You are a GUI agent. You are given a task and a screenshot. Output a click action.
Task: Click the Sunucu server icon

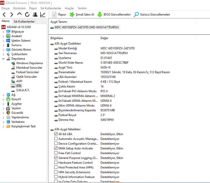click(8, 45)
